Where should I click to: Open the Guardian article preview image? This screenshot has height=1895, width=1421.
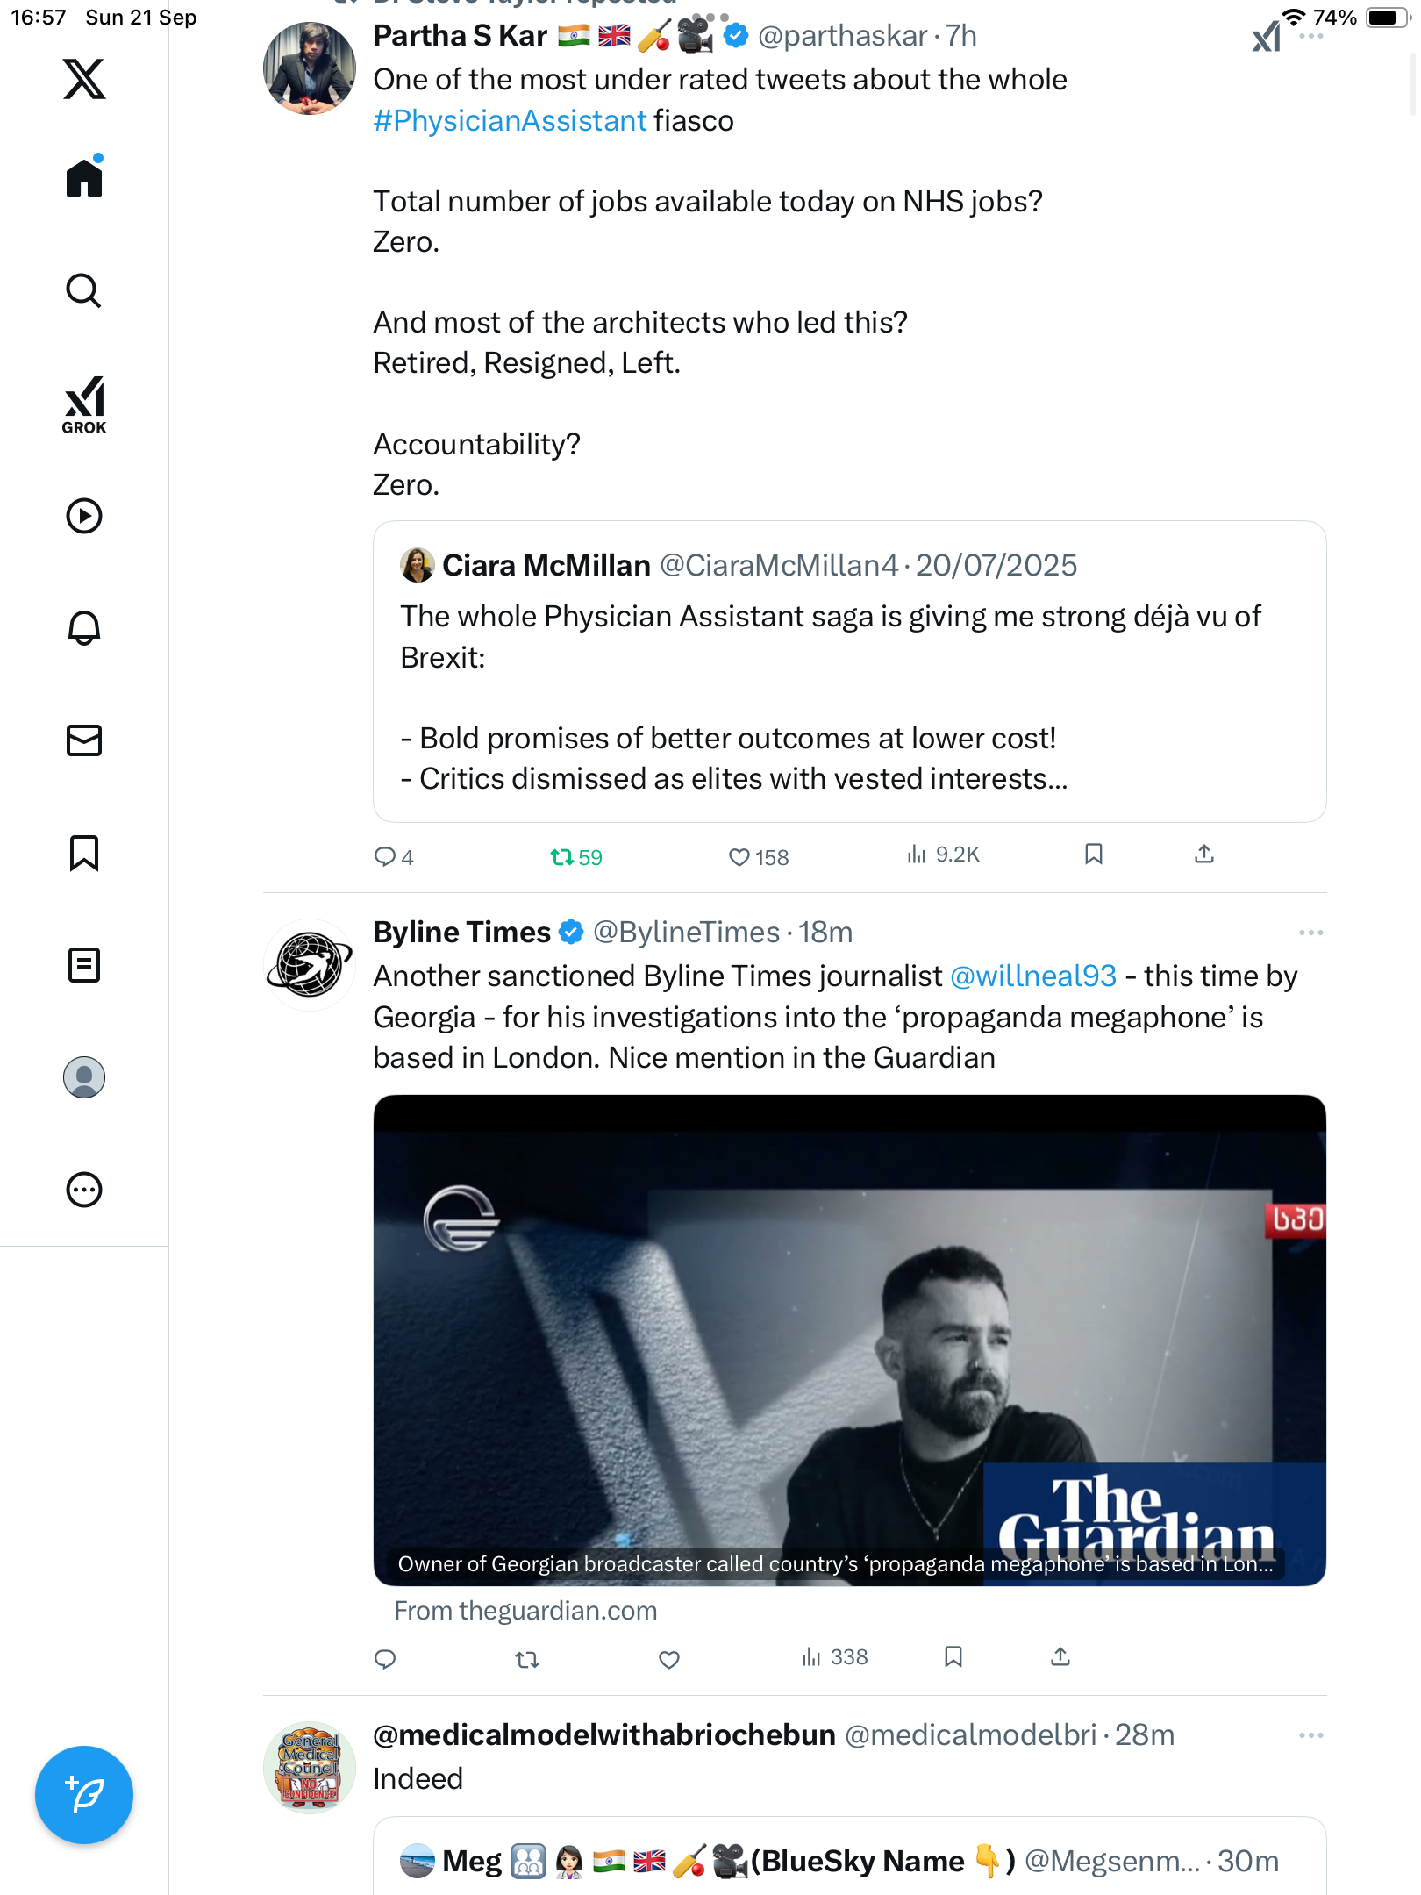pos(849,1340)
